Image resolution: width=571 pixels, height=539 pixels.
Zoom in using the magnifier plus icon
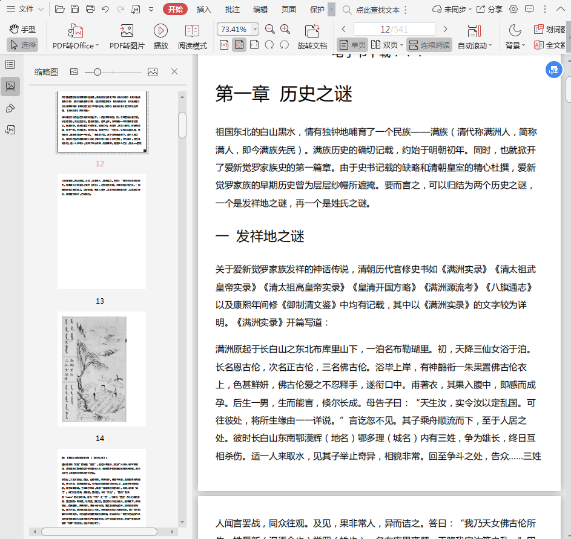click(x=285, y=29)
